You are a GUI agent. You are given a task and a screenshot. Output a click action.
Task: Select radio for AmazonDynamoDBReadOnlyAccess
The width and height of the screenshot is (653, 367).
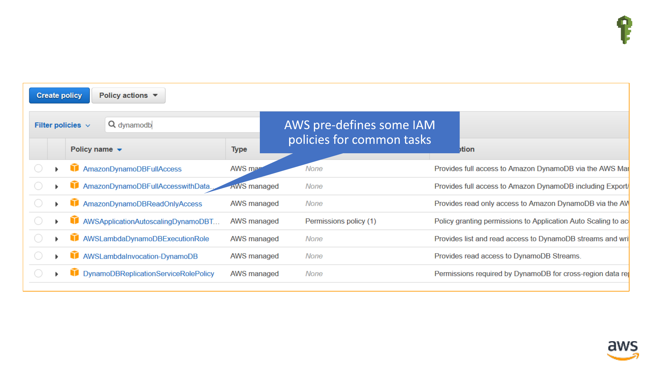tap(38, 204)
